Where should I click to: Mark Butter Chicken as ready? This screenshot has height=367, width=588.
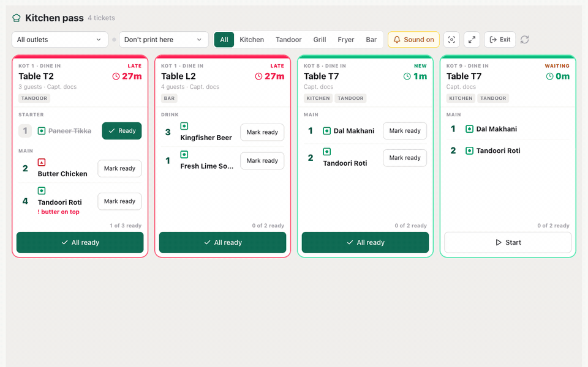coord(119,169)
